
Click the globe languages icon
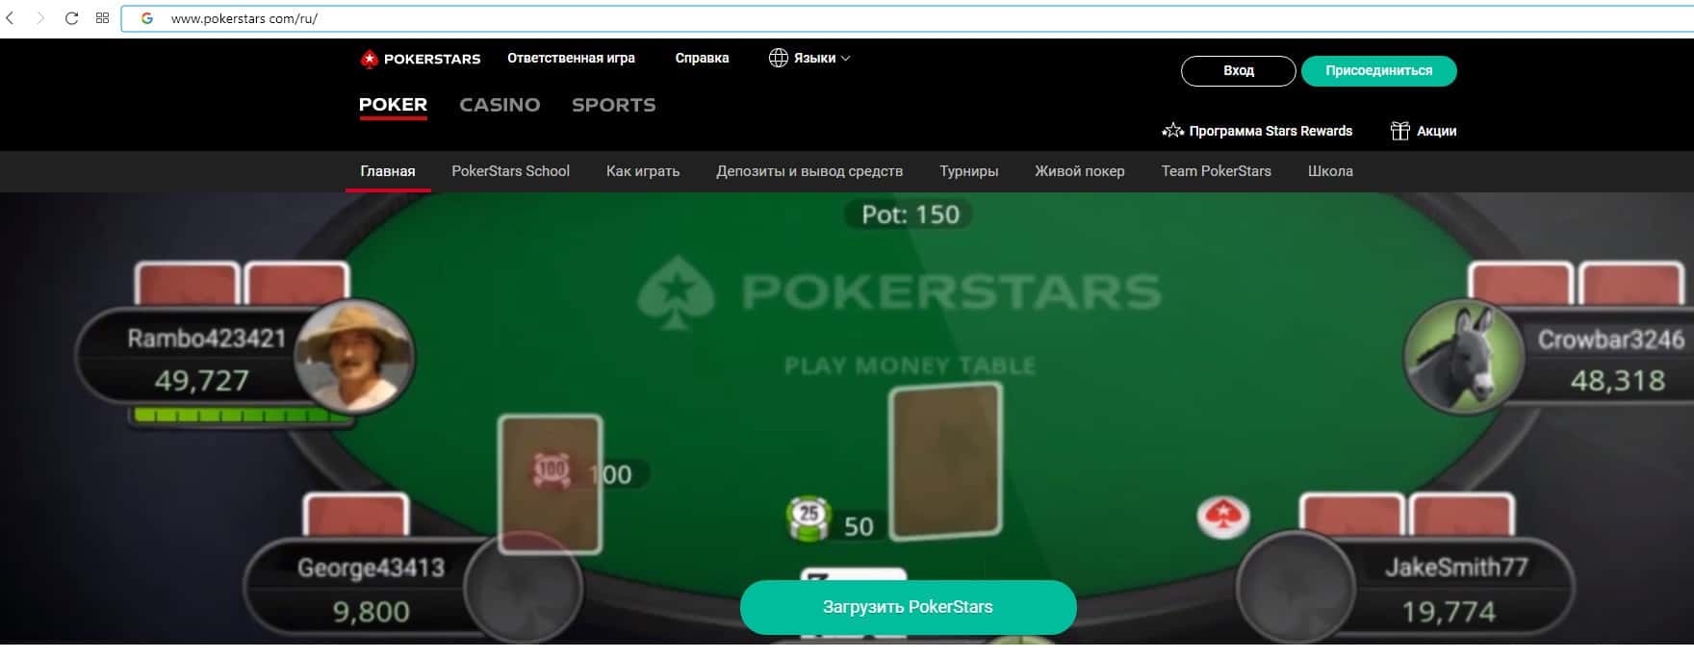click(778, 58)
